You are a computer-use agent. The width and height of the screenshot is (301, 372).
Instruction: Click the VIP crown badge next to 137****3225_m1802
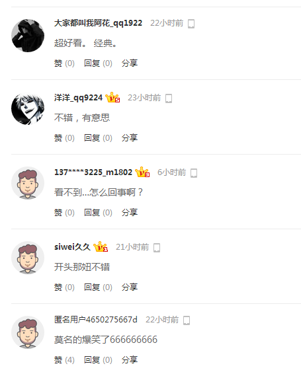142,172
